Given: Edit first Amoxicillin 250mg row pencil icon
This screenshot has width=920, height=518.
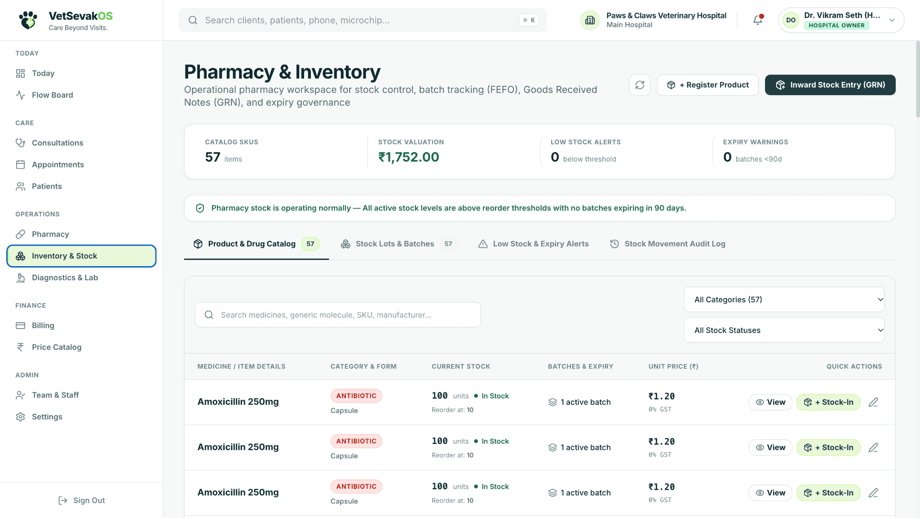Looking at the screenshot, I should click(873, 402).
